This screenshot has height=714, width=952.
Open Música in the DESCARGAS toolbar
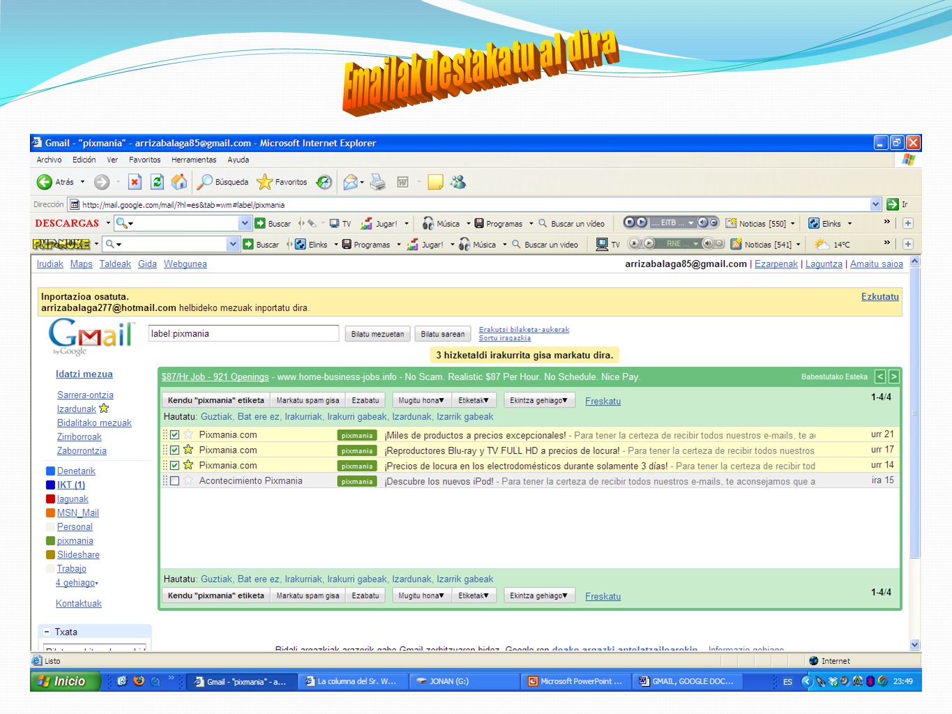441,223
